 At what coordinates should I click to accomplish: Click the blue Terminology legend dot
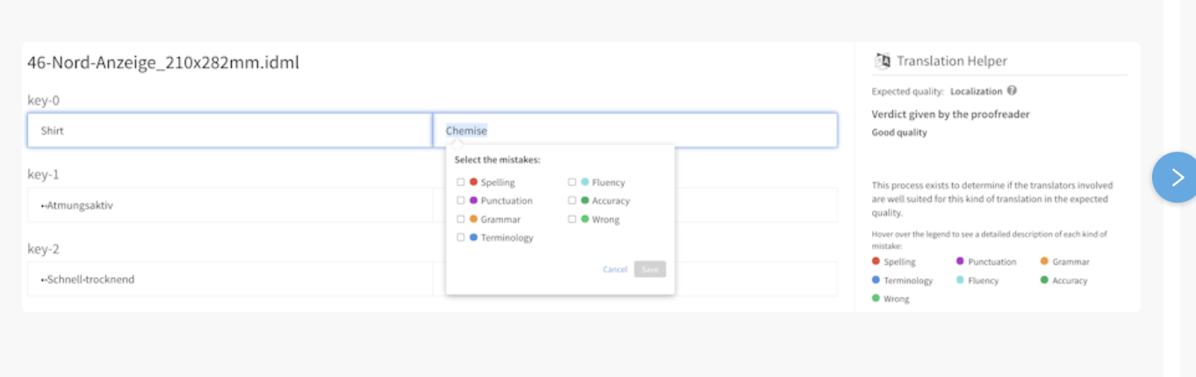point(876,280)
